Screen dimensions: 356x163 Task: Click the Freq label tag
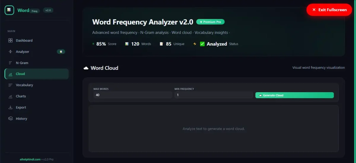pyautogui.click(x=34, y=11)
